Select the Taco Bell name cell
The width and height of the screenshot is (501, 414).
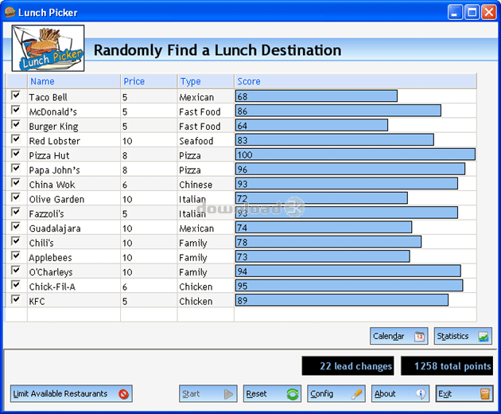point(74,96)
